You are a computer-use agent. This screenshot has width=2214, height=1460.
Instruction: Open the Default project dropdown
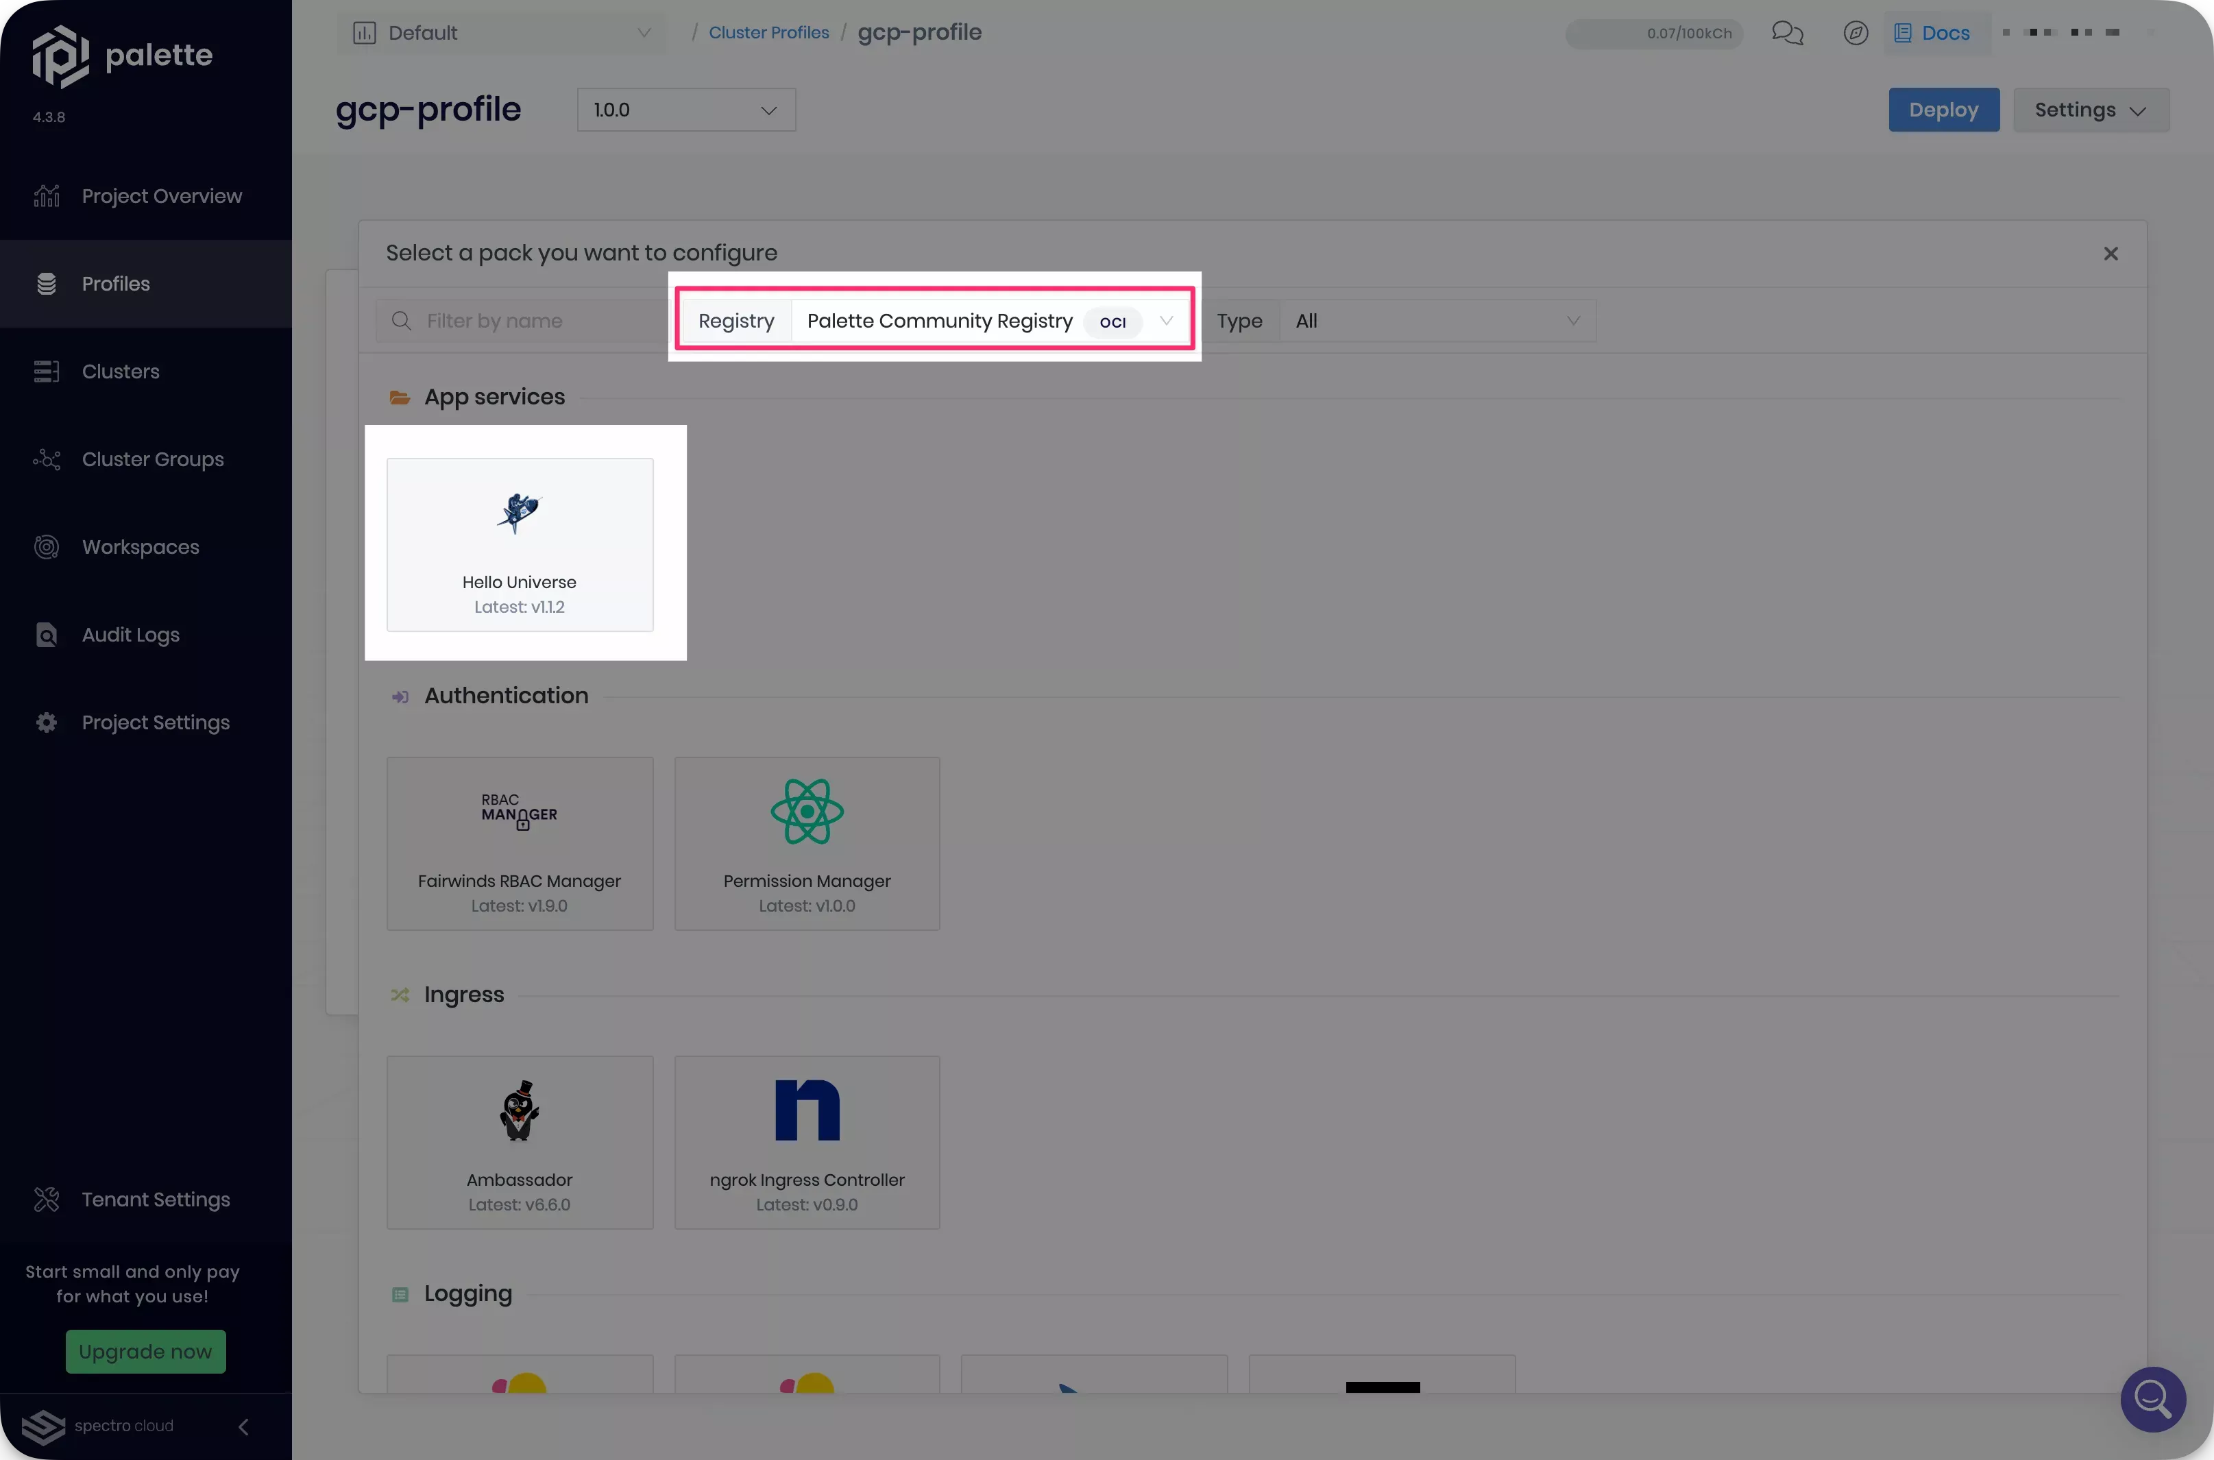502,34
